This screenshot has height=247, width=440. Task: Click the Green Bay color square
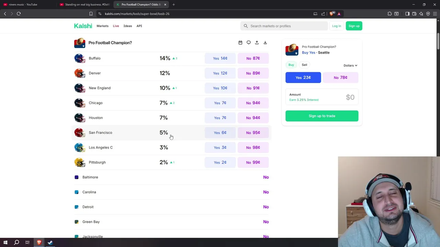(76, 222)
